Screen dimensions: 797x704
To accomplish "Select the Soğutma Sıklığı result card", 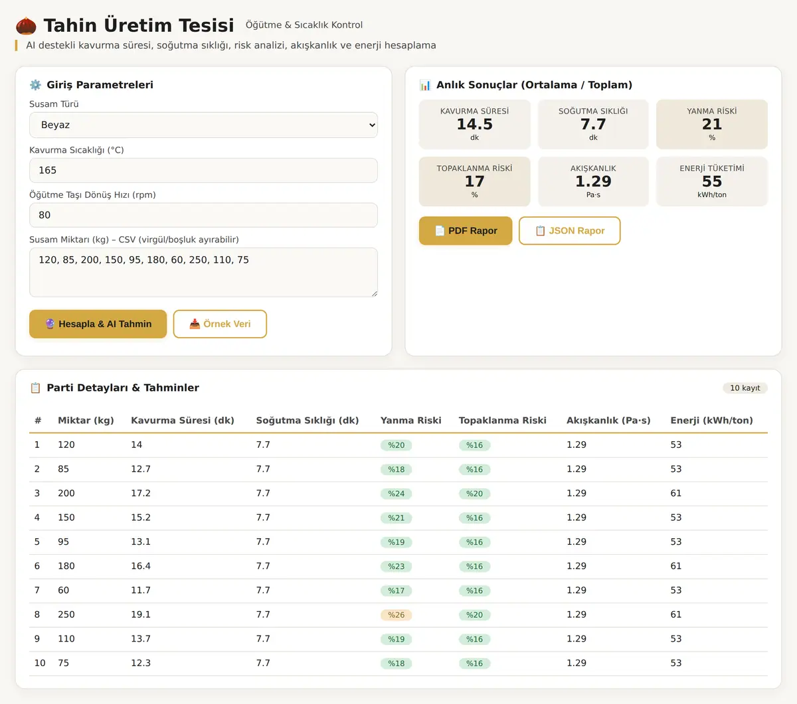I will pos(593,125).
